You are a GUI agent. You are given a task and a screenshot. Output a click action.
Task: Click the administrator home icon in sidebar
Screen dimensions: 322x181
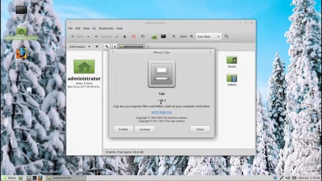click(84, 66)
